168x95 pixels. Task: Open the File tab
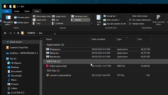click(7, 11)
